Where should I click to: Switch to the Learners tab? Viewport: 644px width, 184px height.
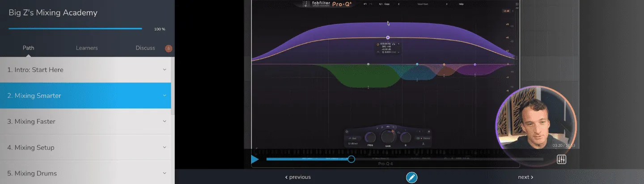(x=87, y=48)
